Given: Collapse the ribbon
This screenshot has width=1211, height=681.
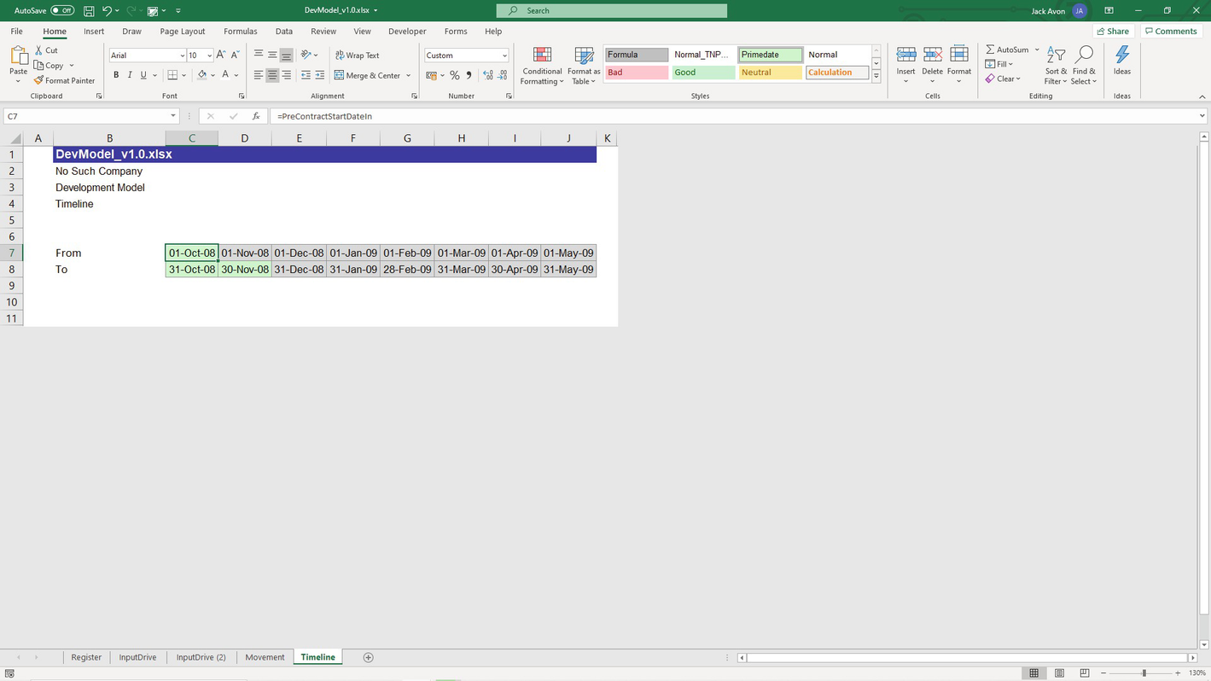Looking at the screenshot, I should click(1202, 96).
